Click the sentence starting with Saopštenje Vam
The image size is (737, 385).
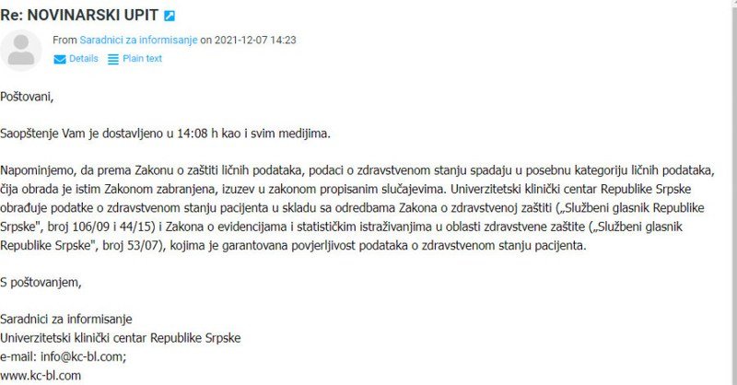[165, 134]
